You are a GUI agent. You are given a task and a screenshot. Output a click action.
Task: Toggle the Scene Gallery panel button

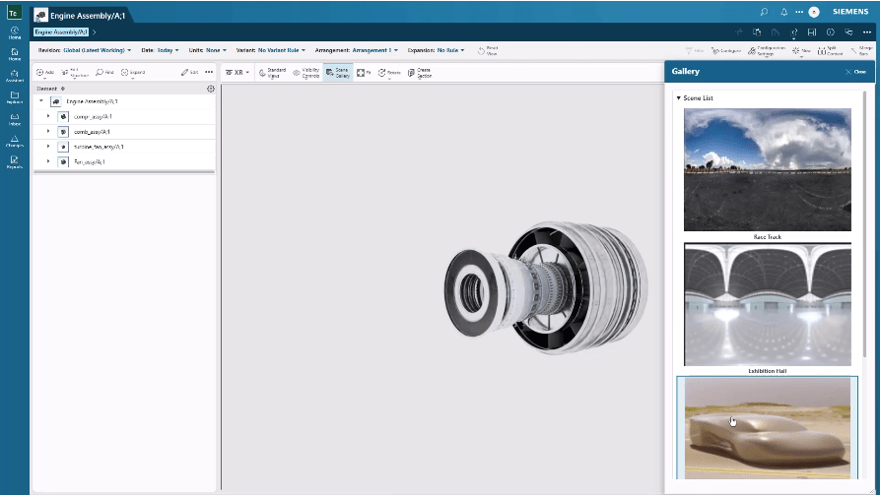337,72
